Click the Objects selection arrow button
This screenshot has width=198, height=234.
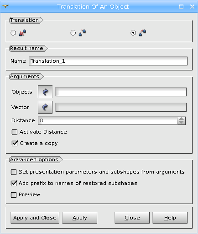pos(45,92)
